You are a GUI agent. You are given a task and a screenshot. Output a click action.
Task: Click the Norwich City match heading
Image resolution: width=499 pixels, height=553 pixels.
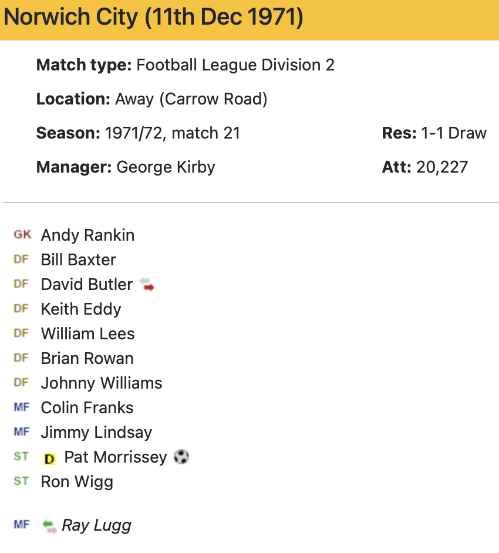[153, 18]
